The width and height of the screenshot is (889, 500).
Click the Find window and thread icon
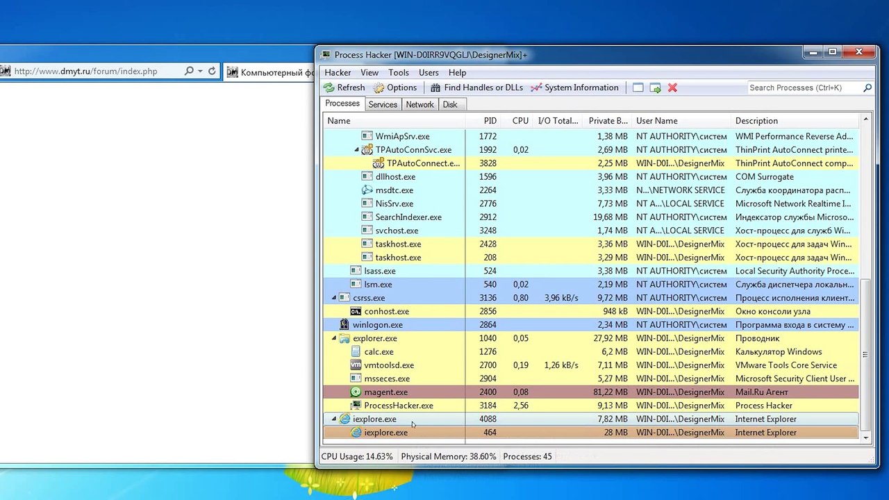tap(655, 87)
